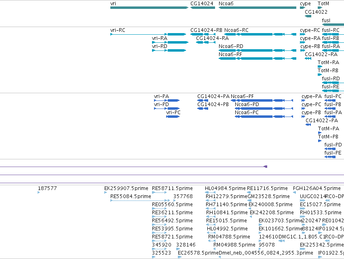Click the fusl-RD transcript label
This screenshot has height=259, width=344.
click(331, 78)
